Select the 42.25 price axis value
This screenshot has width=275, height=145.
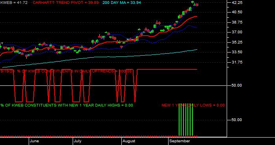click(237, 3)
